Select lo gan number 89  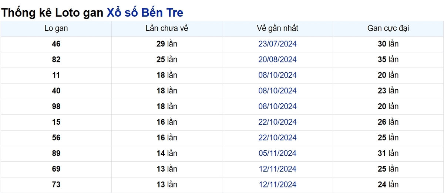[56, 153]
